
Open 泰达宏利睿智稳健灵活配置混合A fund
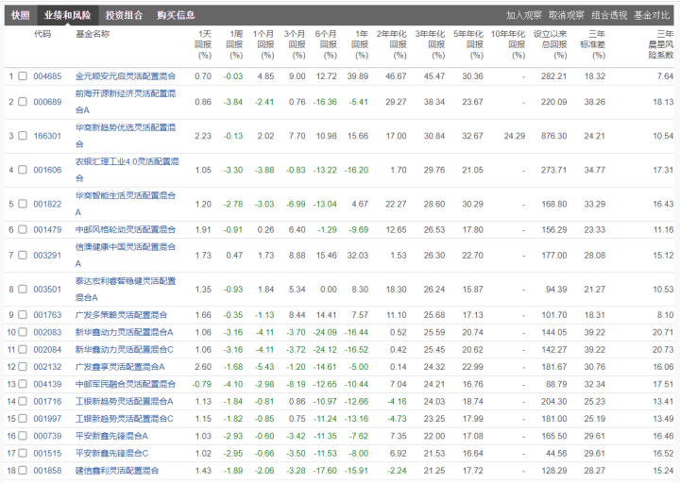point(126,289)
